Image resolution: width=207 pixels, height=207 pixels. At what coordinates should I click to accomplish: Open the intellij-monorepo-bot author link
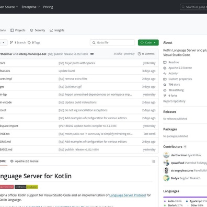(32, 54)
